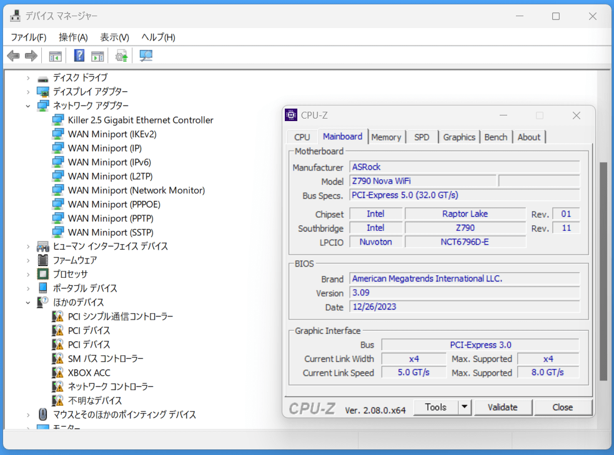Expand the マウスとそのほかのポインティング デバイス node
Screen dimensions: 614x455
point(28,414)
